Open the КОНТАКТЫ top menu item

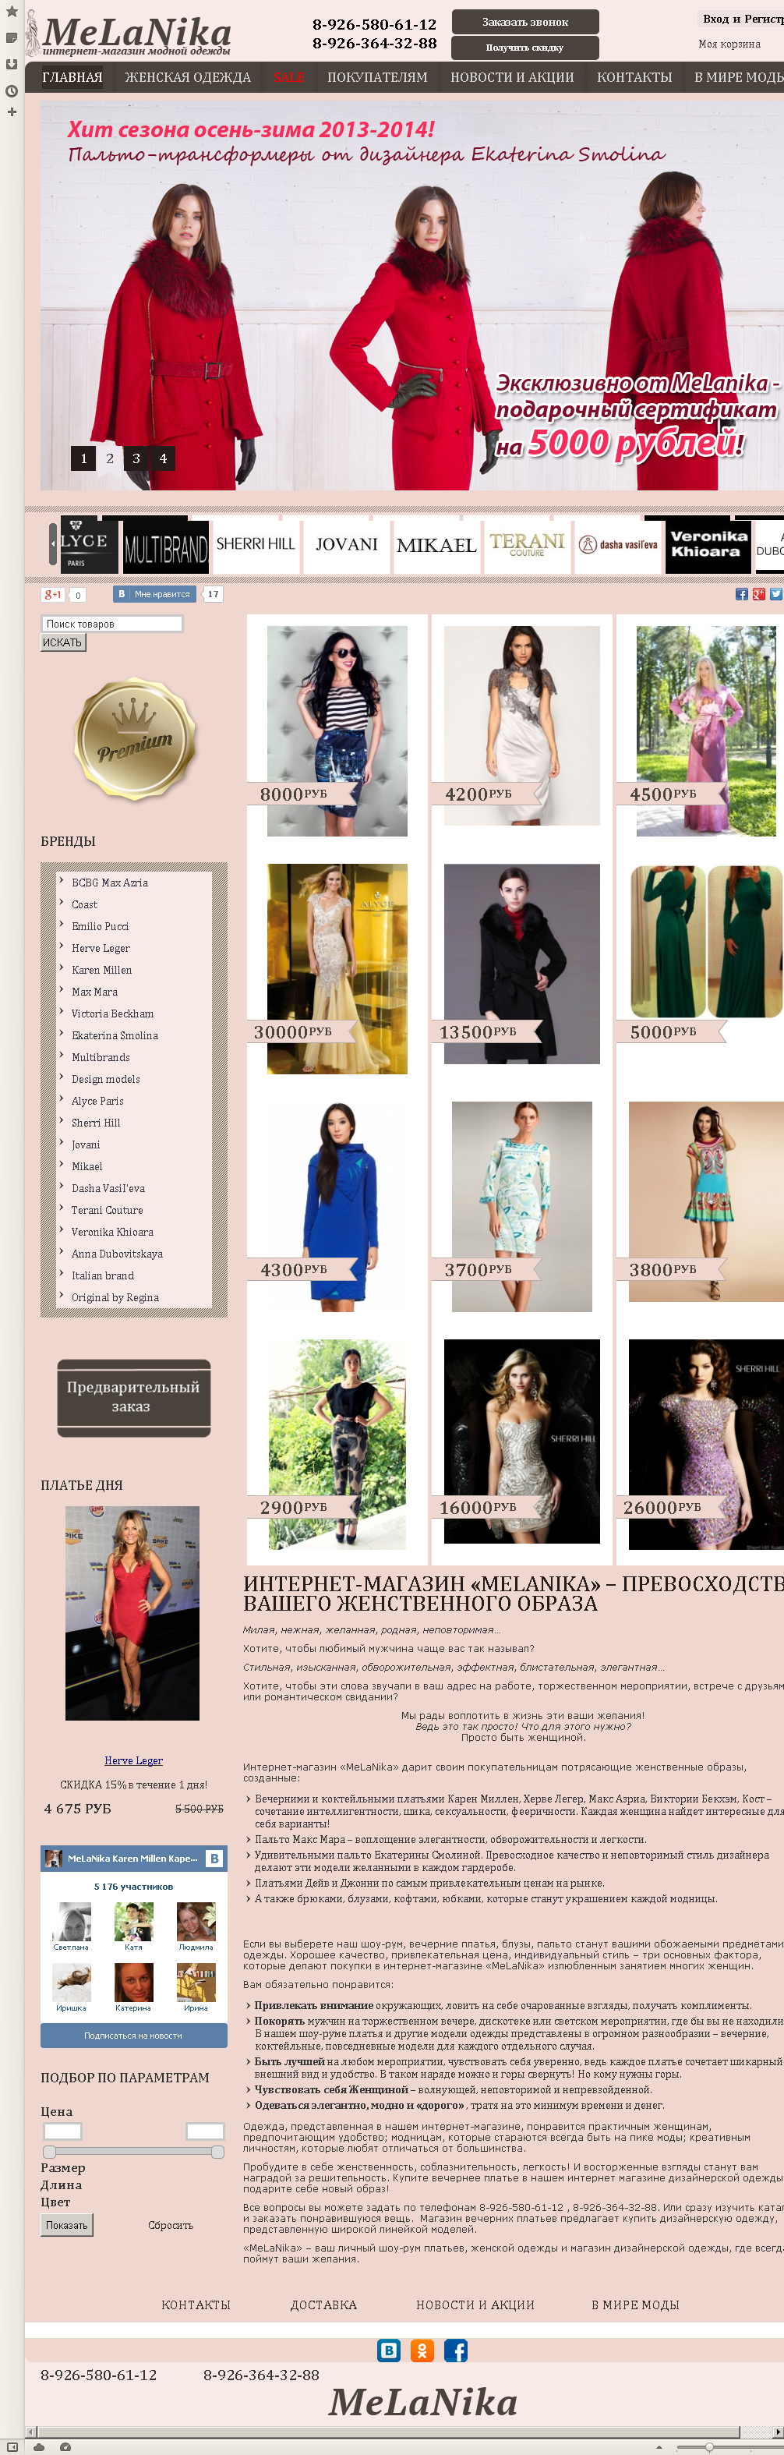coord(634,77)
